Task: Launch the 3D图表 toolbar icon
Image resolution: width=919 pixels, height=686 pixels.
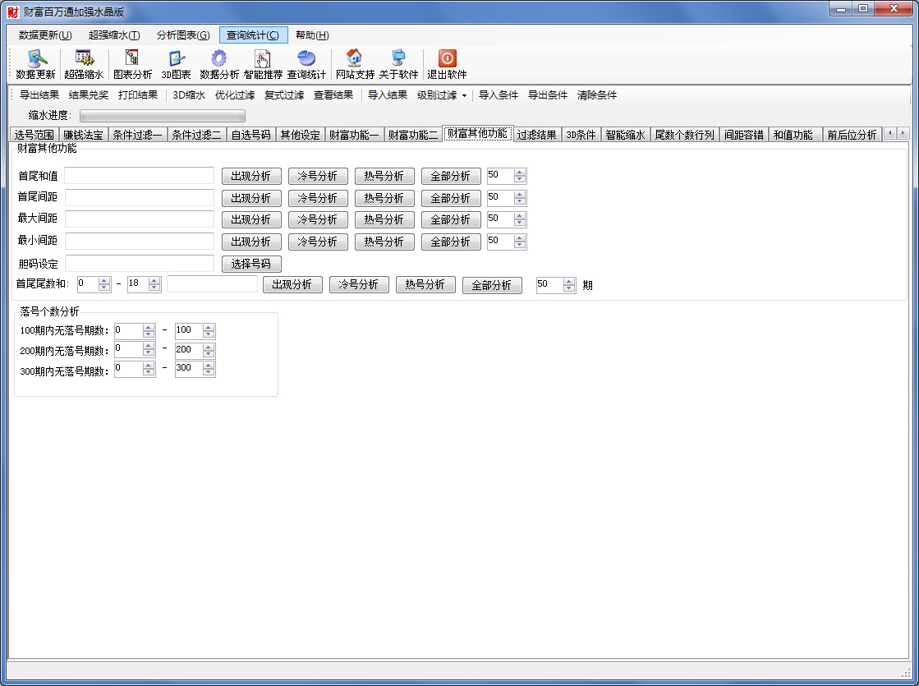Action: [x=176, y=59]
